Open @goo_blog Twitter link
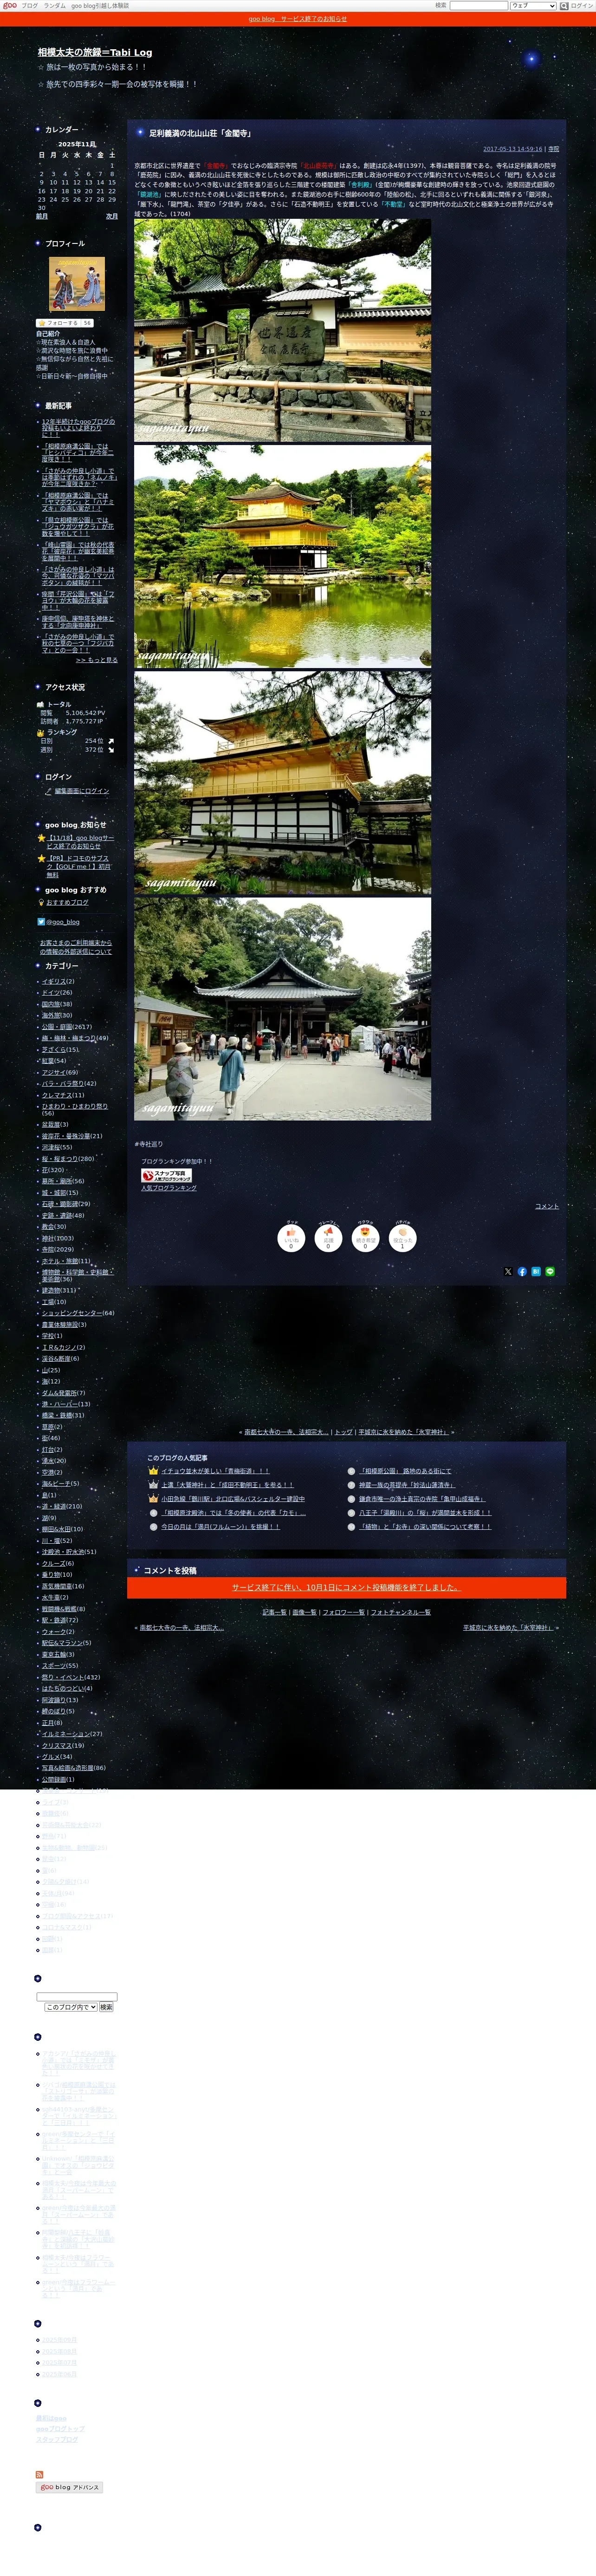 (63, 922)
